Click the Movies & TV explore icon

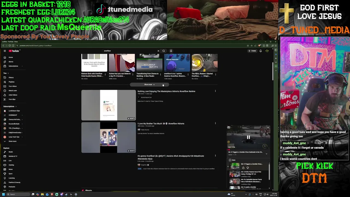pyautogui.click(x=5, y=156)
